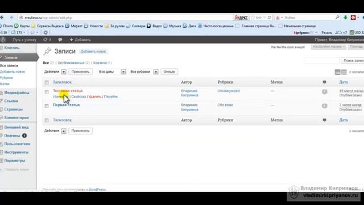The image size is (364, 205).
Task: Open the top Действия dropdown
Action: coord(55,72)
